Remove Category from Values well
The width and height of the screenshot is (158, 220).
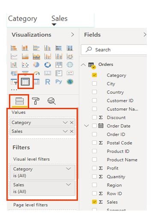[x=72, y=122]
